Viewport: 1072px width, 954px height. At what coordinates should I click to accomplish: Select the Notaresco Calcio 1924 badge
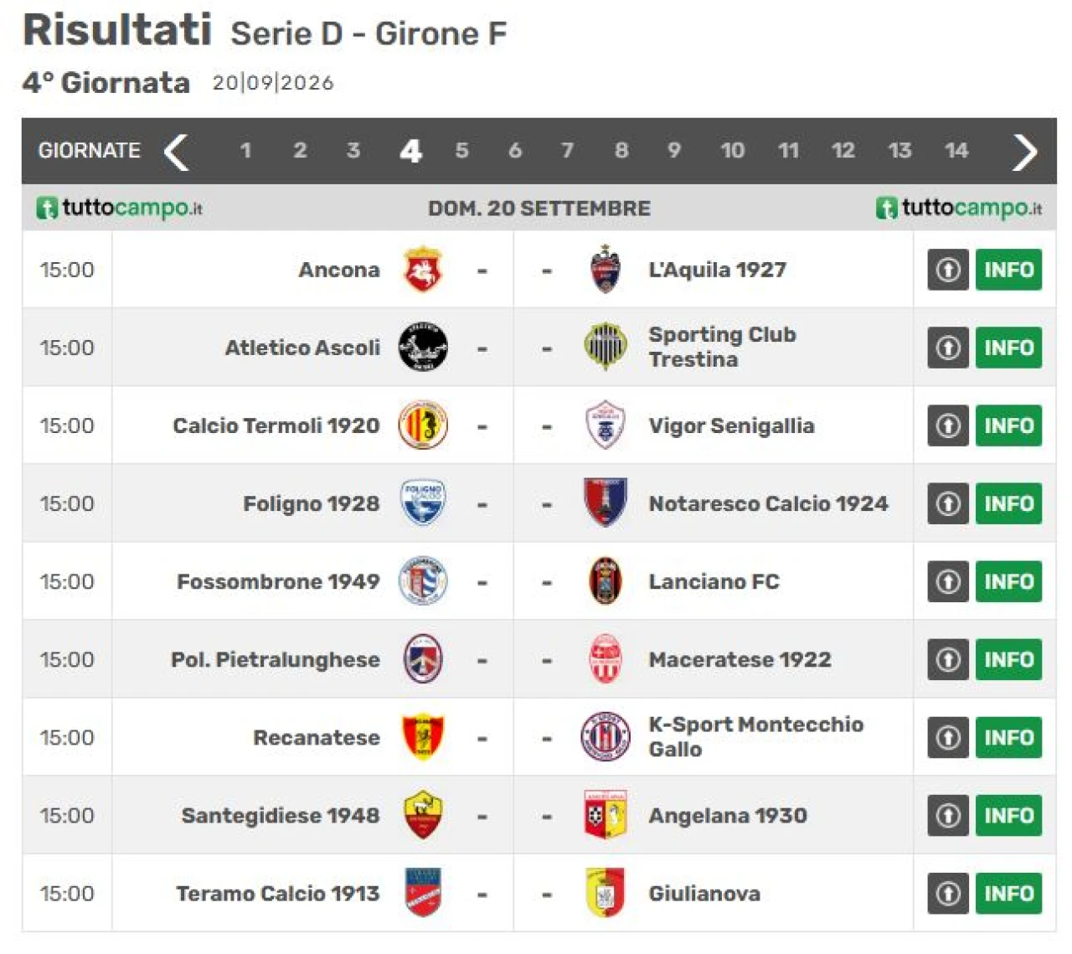(605, 503)
